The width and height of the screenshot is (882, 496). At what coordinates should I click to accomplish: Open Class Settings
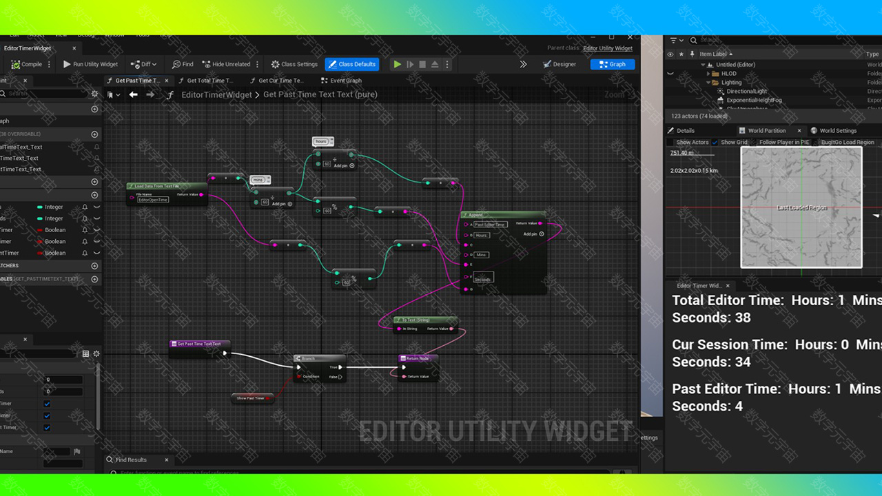(294, 64)
